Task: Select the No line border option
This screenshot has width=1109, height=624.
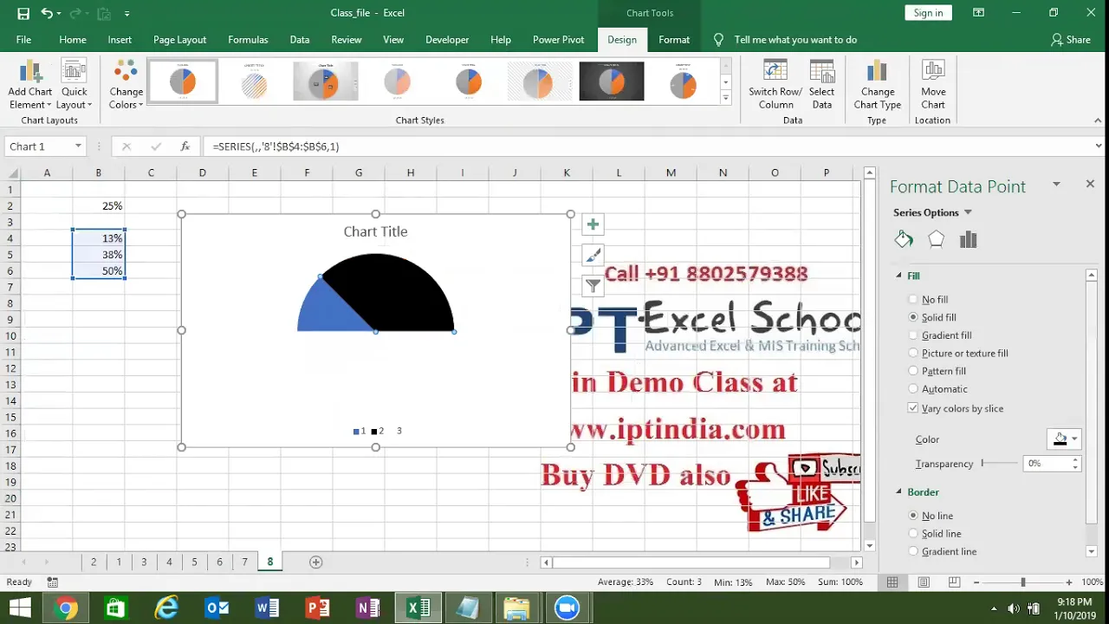Action: (x=913, y=516)
